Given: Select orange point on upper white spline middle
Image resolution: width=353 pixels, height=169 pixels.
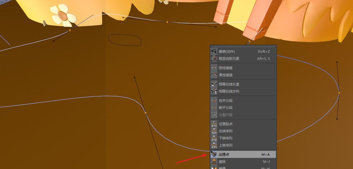Looking at the screenshot, I should click(167, 22).
